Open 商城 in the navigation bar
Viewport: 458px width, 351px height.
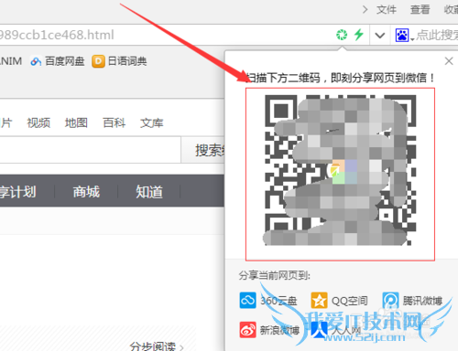pyautogui.click(x=86, y=192)
